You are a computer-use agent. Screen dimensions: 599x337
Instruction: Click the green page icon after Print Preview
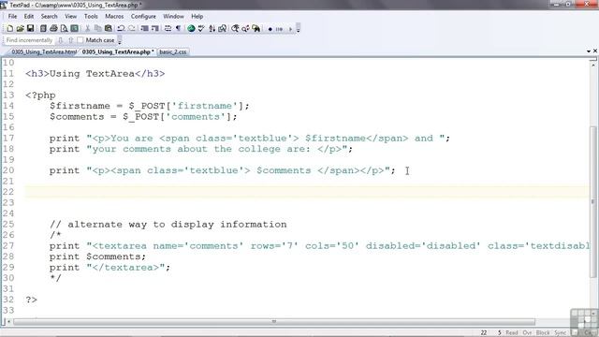(x=75, y=29)
